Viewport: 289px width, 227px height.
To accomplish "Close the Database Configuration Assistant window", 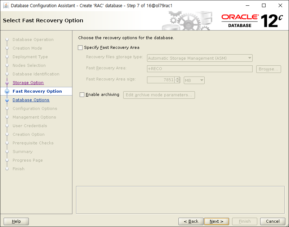I will (280, 5).
